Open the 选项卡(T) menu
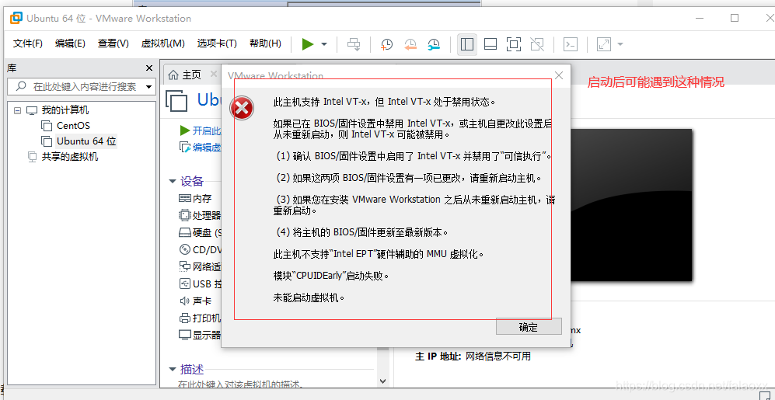775x400 pixels. coord(216,43)
